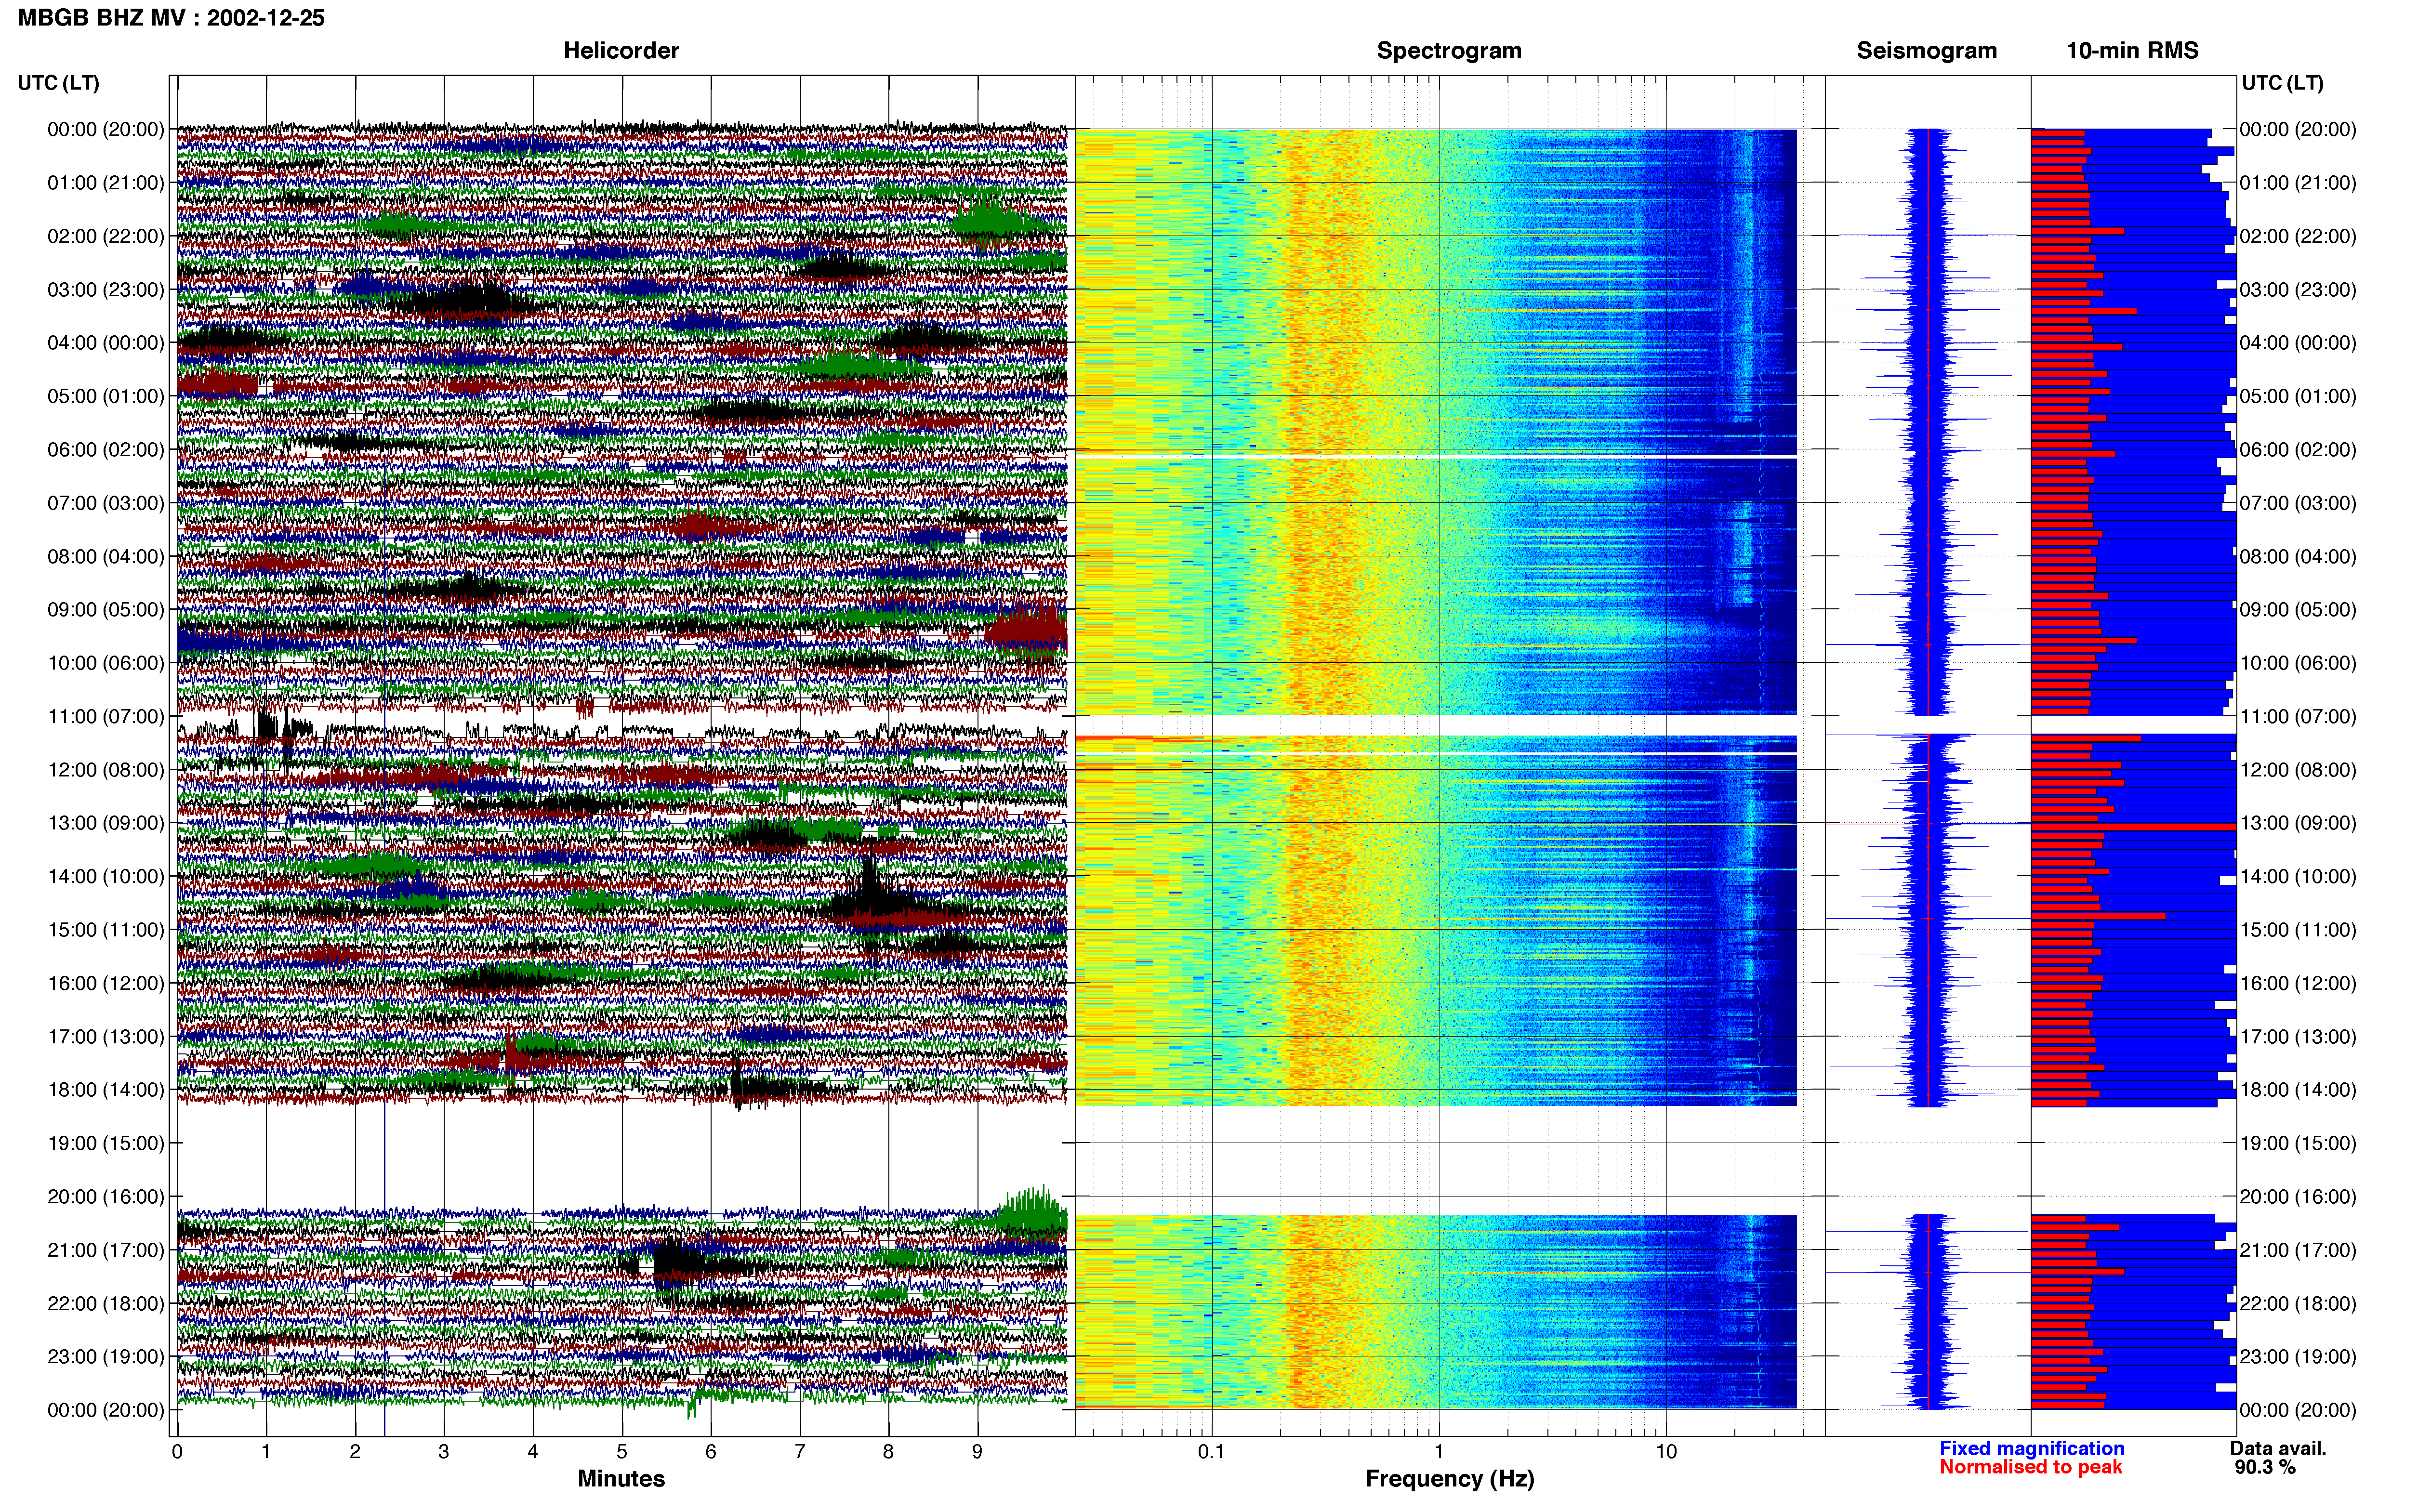Click the left axis tick 20:00 (16:00)
2418x1512 pixels.
106,1197
